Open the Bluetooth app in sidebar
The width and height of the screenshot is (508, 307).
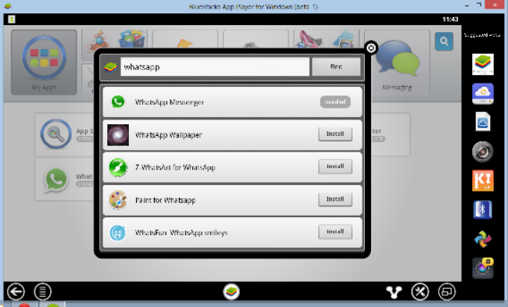[483, 209]
